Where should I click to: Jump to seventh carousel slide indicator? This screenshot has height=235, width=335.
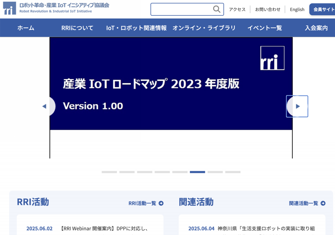click(x=215, y=172)
